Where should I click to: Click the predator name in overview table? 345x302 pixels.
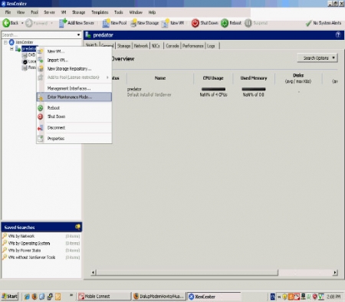134,89
